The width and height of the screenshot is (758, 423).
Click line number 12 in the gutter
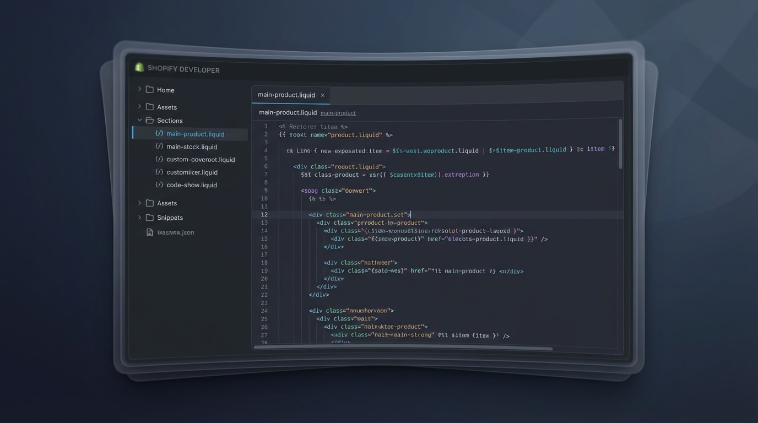tap(264, 214)
